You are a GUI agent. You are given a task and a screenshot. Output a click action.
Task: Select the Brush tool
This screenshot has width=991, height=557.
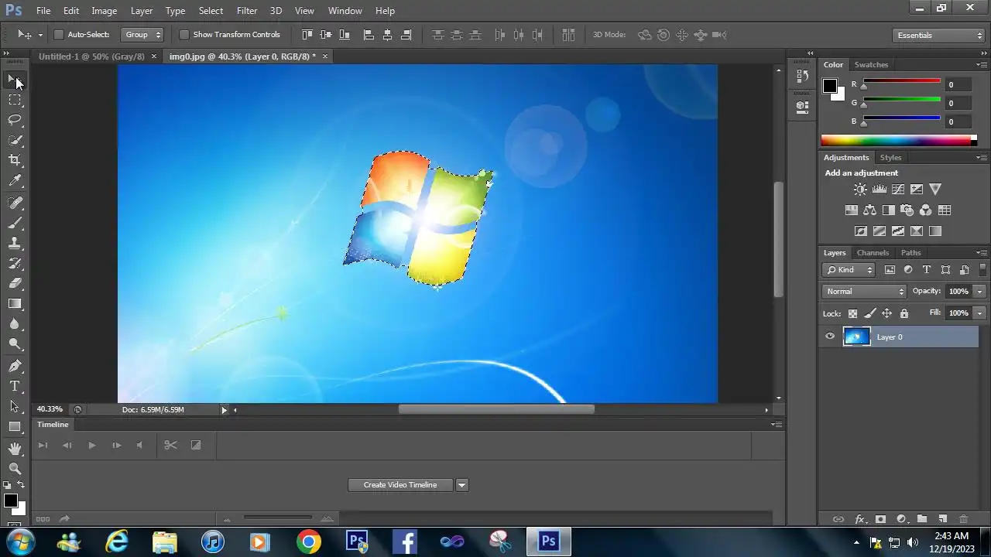click(x=15, y=223)
